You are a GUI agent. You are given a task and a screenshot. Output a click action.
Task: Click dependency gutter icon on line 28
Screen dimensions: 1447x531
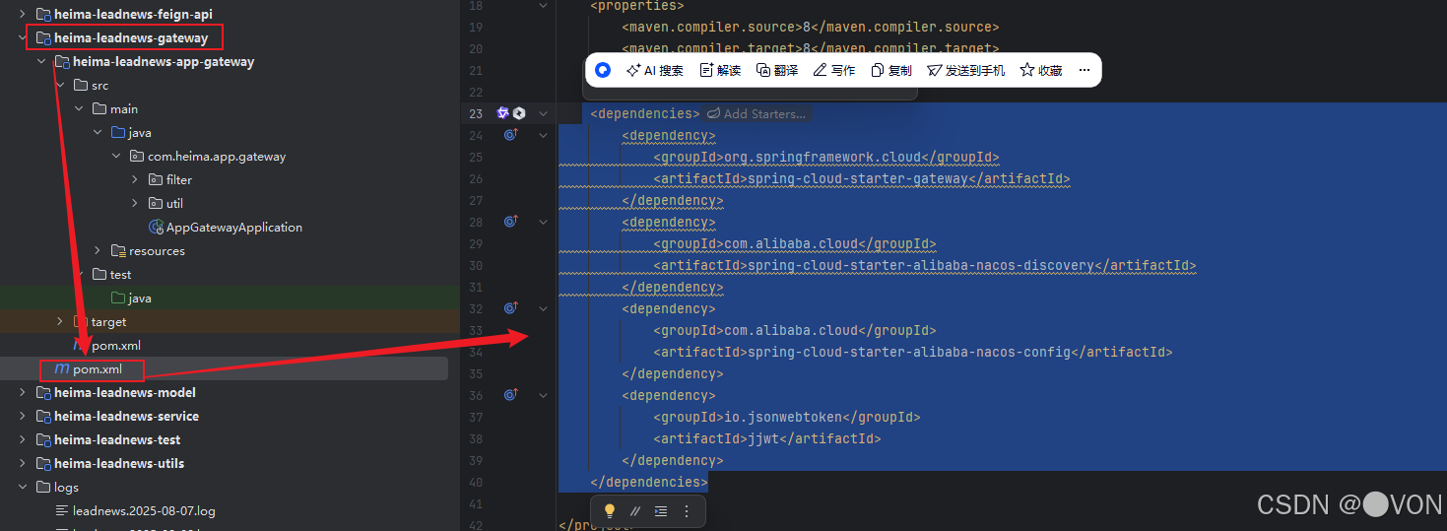tap(511, 222)
